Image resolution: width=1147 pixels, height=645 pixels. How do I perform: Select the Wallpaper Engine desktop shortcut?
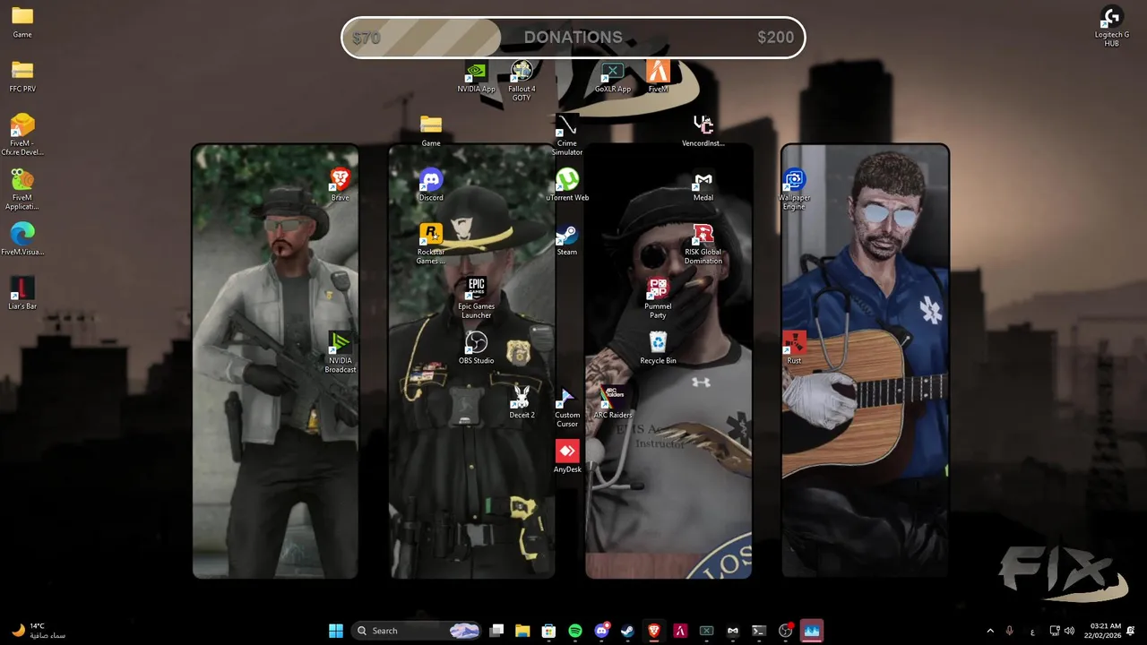tap(794, 190)
